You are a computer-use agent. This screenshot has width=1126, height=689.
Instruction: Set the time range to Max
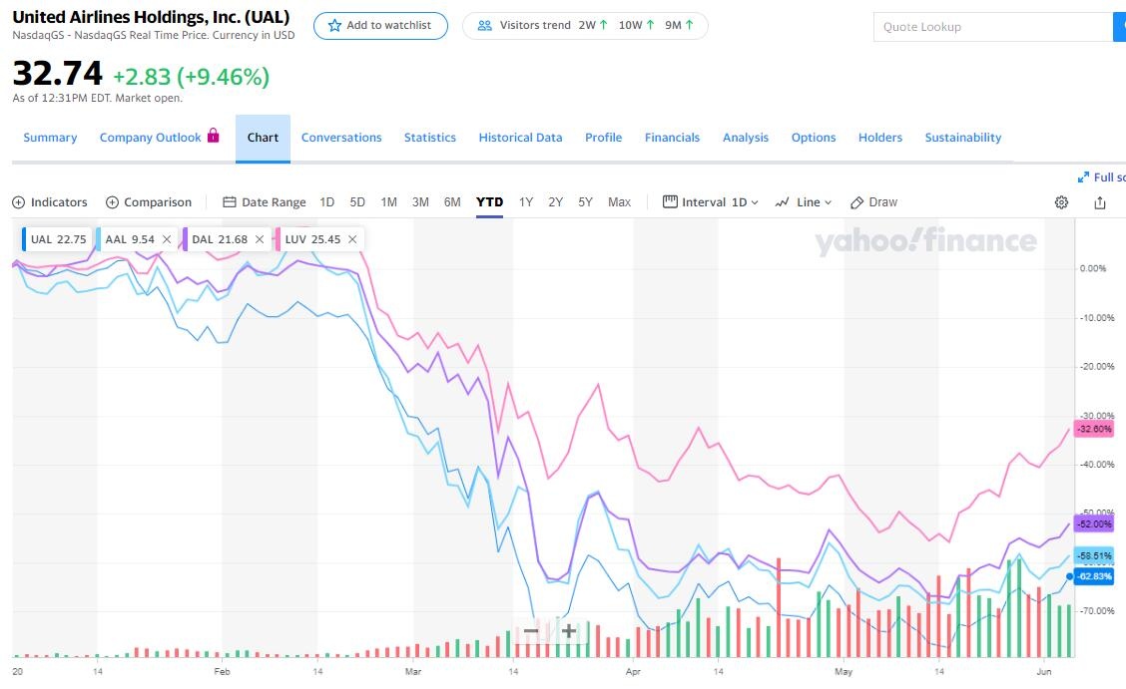(619, 202)
